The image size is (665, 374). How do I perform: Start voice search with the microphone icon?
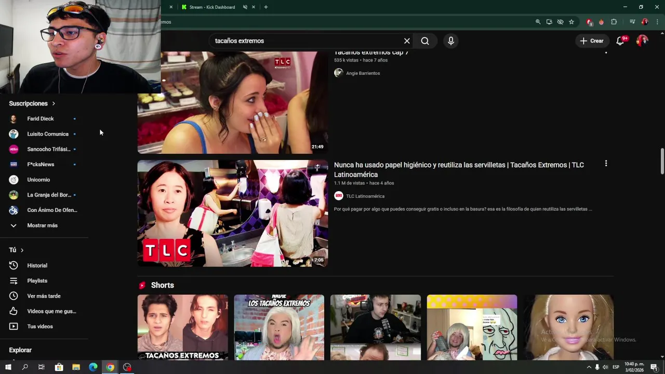pyautogui.click(x=451, y=41)
